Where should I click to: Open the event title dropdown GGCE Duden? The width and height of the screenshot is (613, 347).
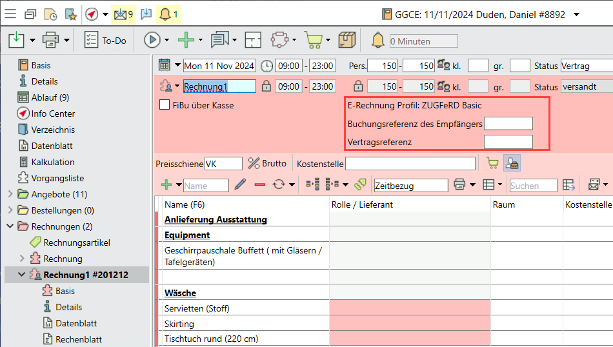coord(576,14)
